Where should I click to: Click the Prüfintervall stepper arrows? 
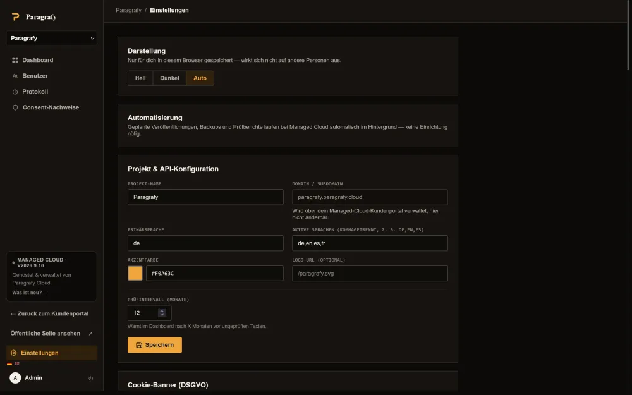click(x=162, y=313)
